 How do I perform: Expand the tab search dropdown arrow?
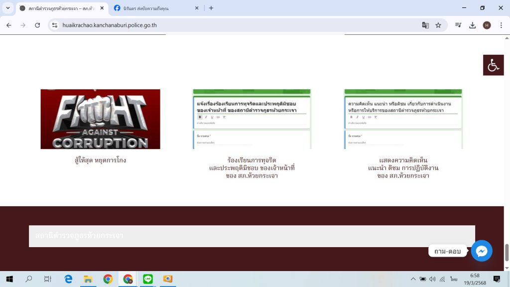(8, 8)
